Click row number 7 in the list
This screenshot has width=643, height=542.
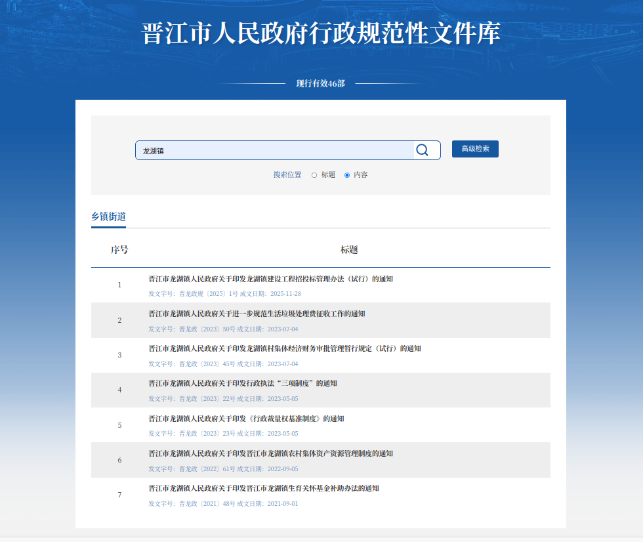point(119,495)
